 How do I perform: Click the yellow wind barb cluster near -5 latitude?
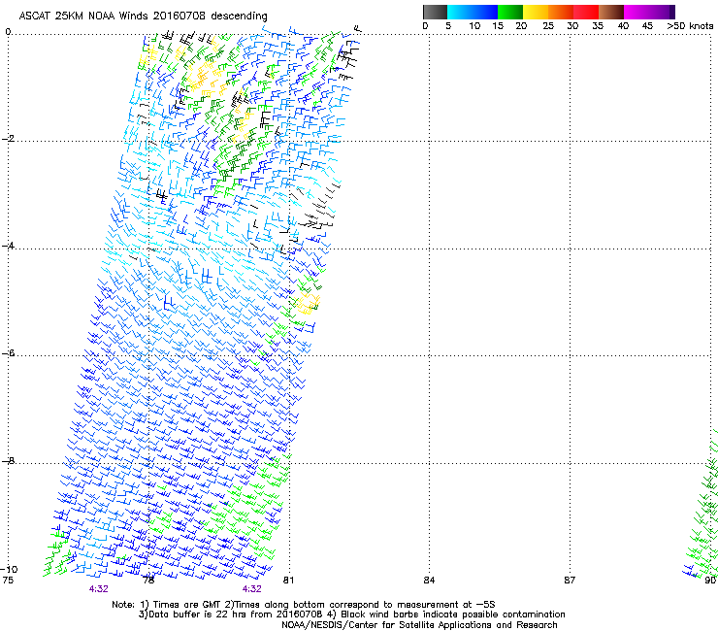click(x=307, y=304)
